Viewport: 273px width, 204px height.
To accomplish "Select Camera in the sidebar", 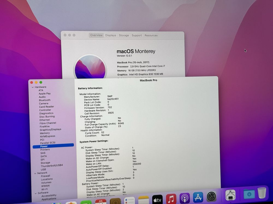I will pyautogui.click(x=43, y=103).
